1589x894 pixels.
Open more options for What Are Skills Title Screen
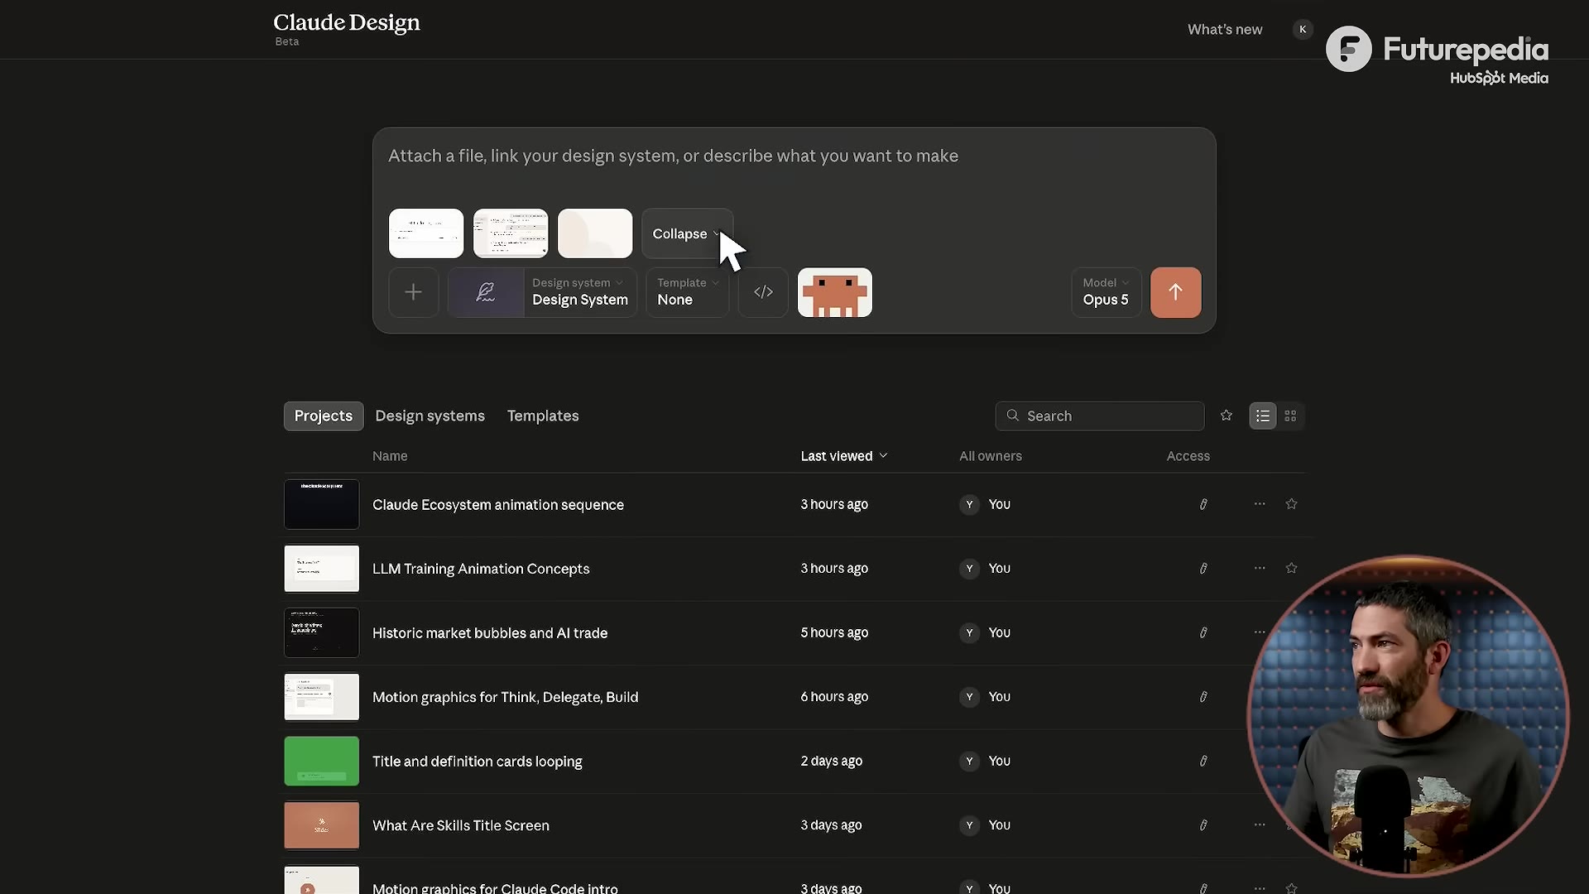1260,824
